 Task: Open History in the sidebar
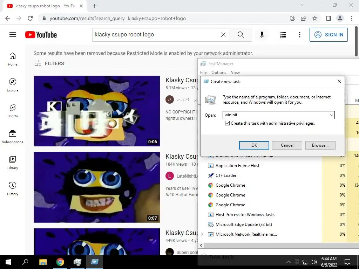coord(13,188)
